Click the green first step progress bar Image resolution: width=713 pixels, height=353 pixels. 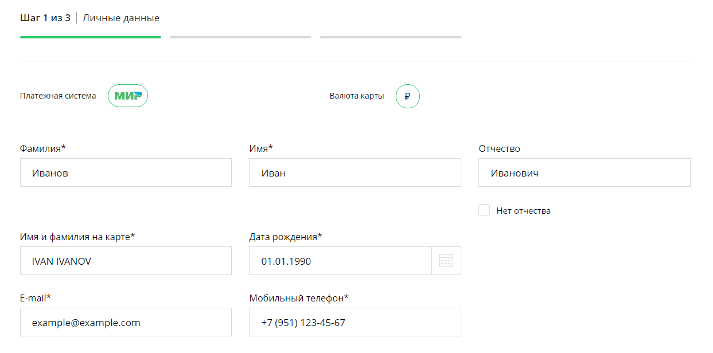tap(91, 37)
